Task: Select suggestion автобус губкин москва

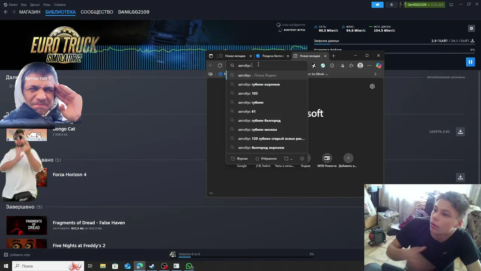Action: click(x=267, y=129)
